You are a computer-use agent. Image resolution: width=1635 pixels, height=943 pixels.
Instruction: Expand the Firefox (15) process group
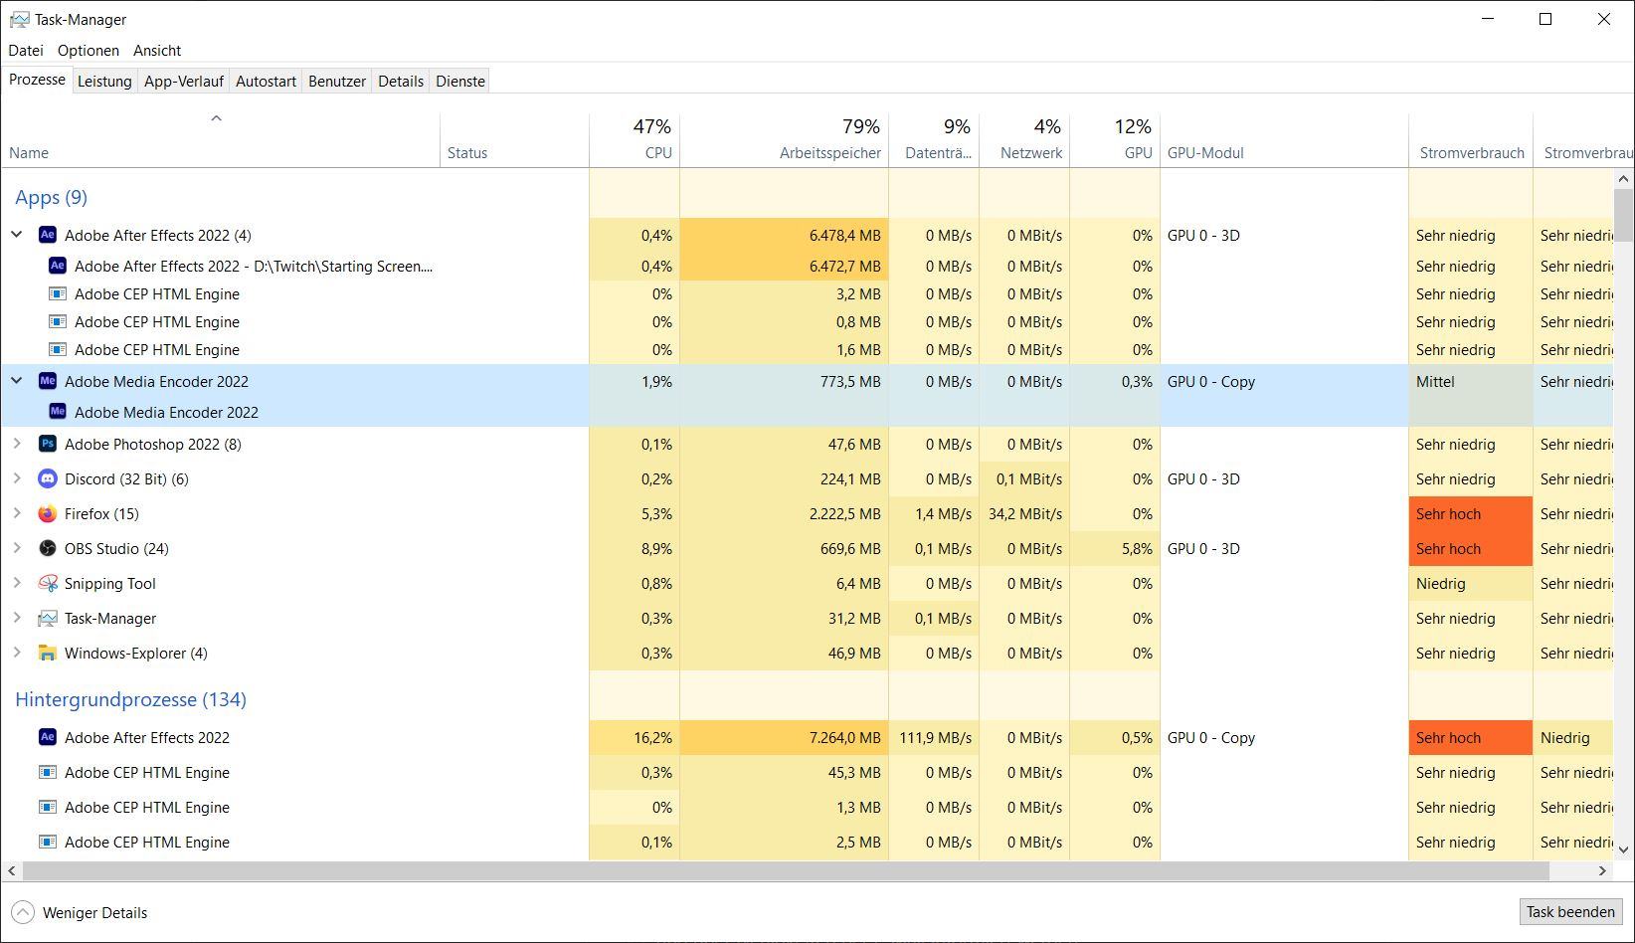[16, 513]
